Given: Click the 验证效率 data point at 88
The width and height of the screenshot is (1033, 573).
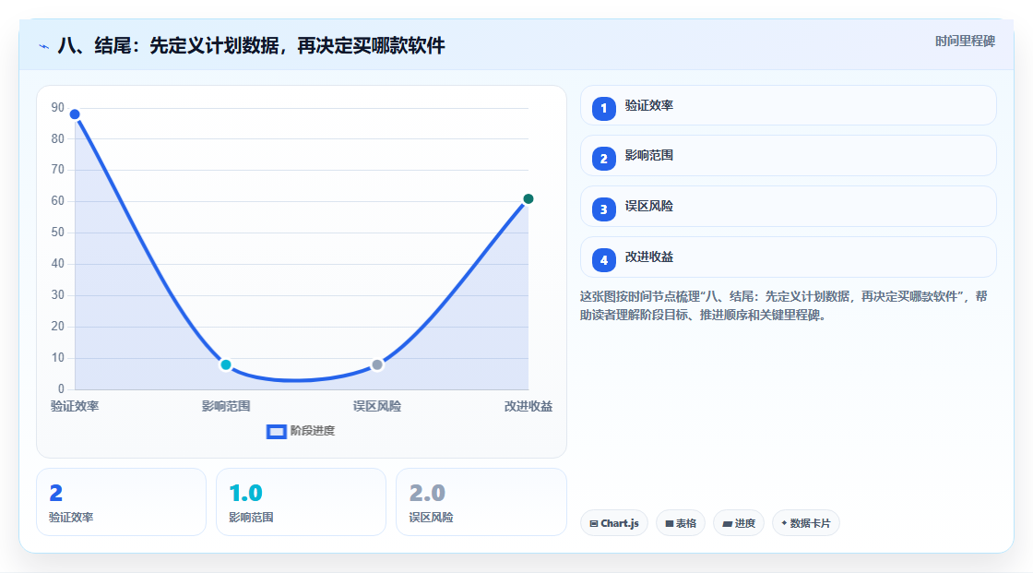Looking at the screenshot, I should [75, 114].
